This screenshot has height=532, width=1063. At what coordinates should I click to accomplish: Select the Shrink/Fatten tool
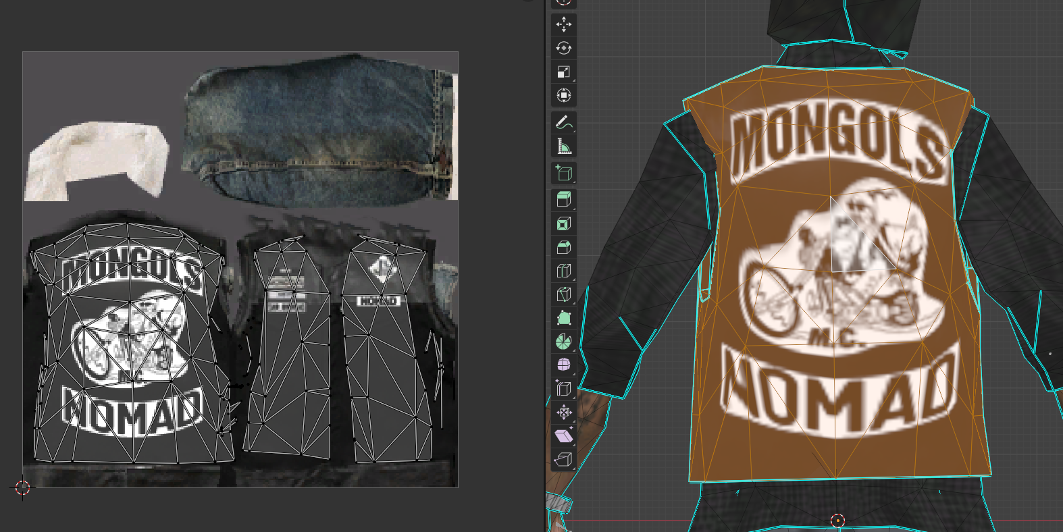(x=564, y=413)
